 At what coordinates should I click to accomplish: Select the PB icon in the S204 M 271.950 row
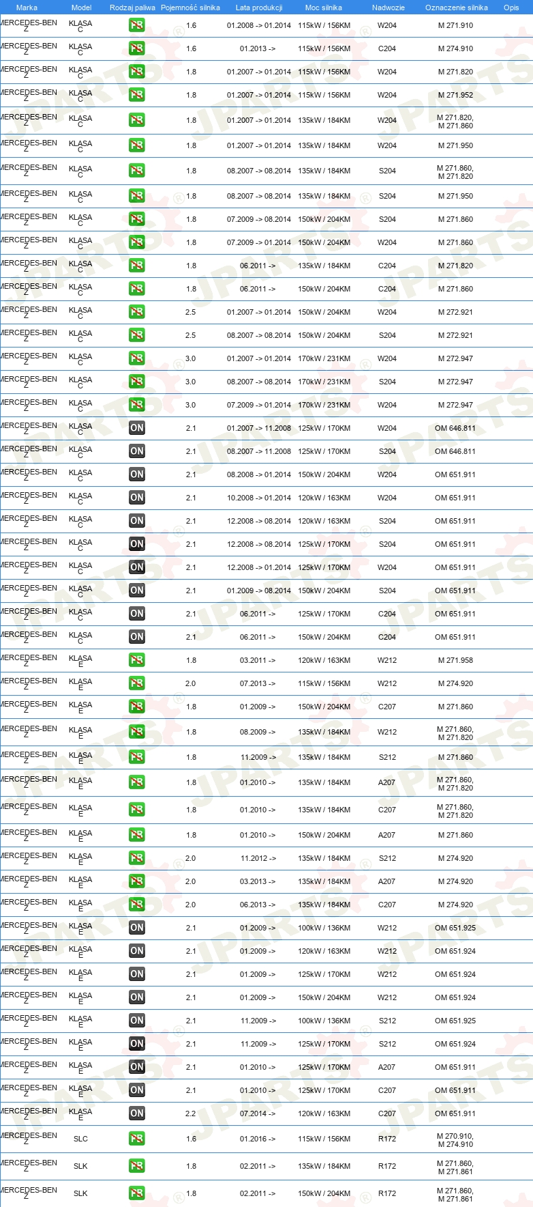click(136, 196)
